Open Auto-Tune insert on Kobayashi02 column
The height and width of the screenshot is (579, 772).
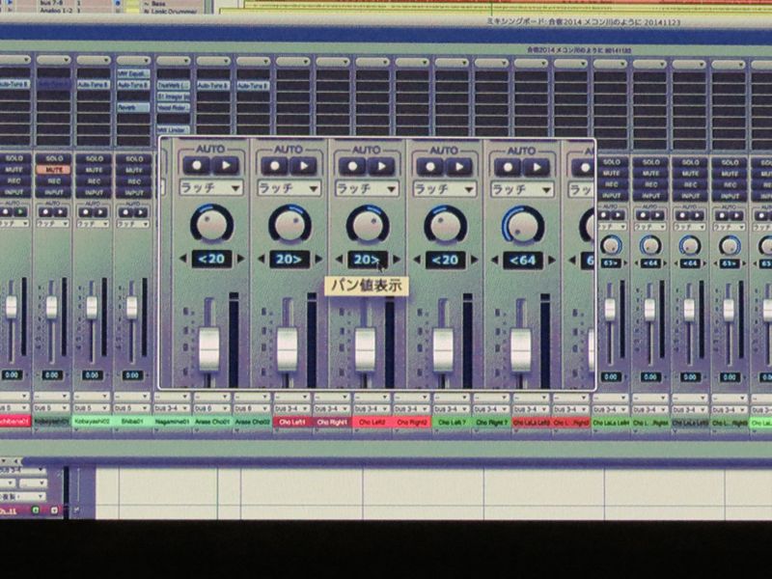point(93,85)
